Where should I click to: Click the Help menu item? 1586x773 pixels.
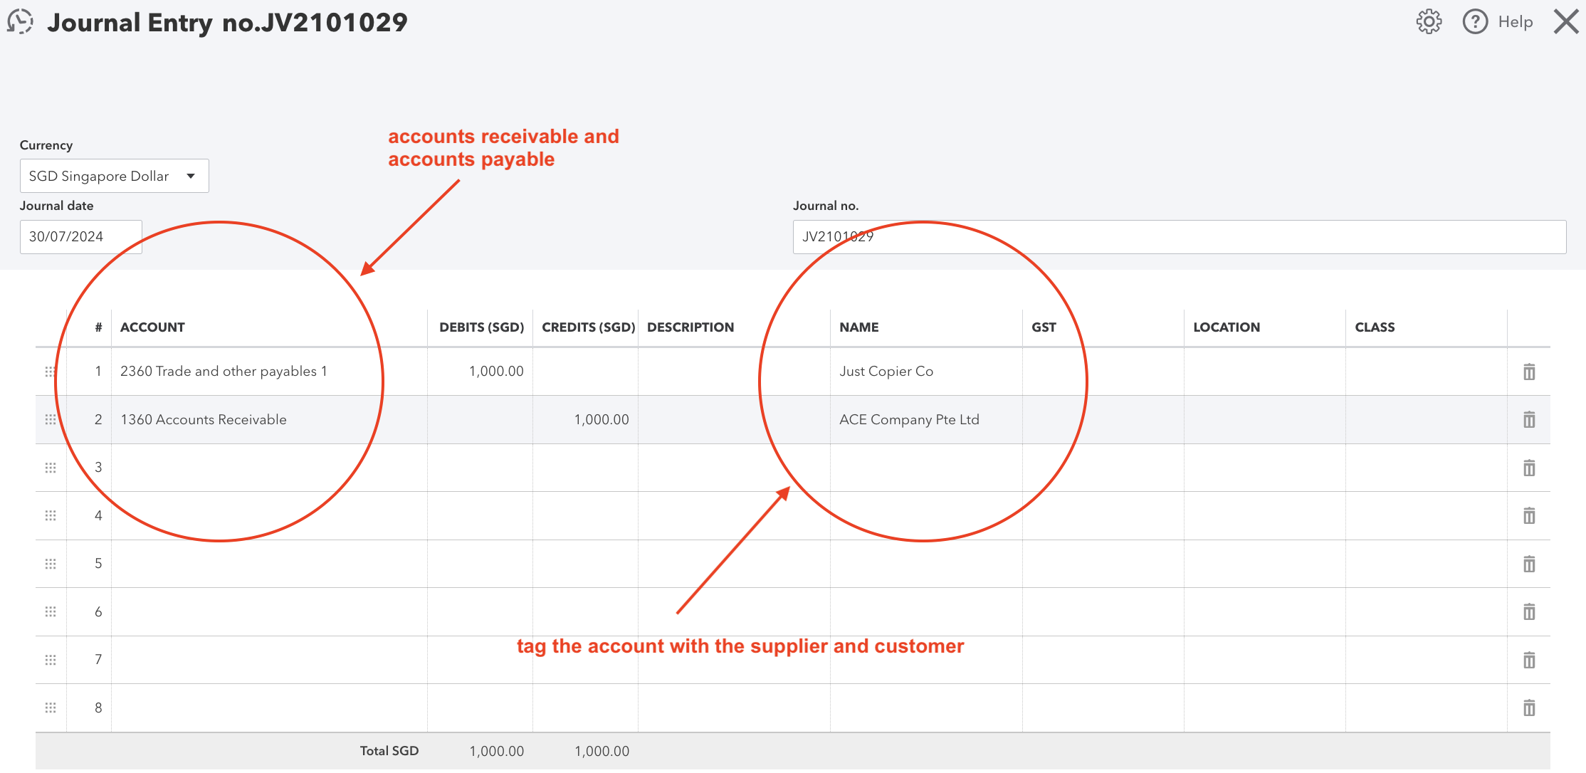click(1516, 21)
